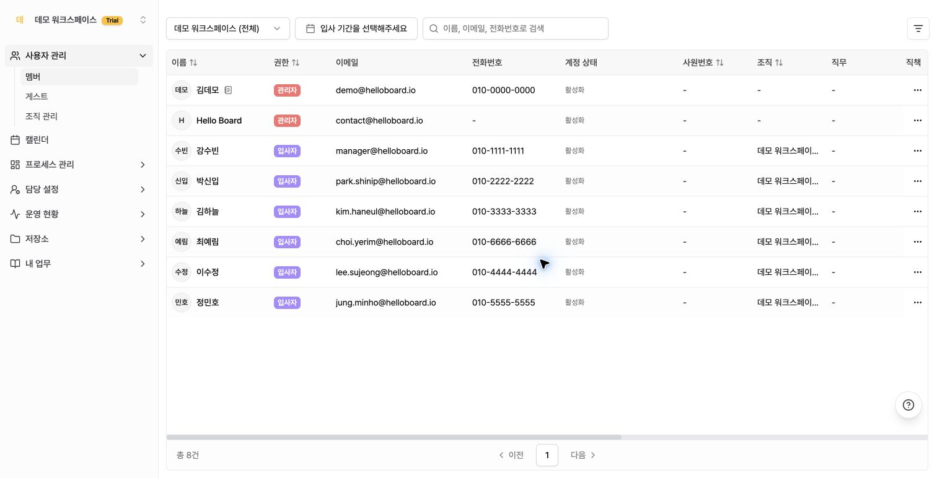Go to 게스트 in the sidebar
Screen dimensions: 937x478
coord(79,97)
